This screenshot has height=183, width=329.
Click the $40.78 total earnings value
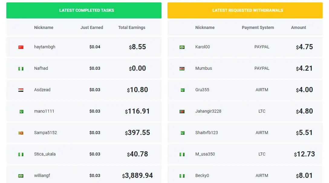pyautogui.click(x=137, y=154)
